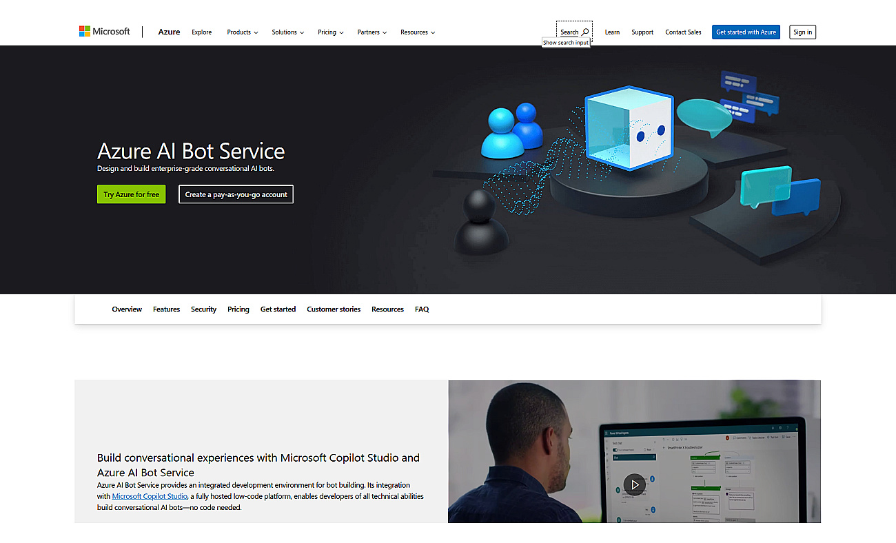Click the tagline about enterprise-grade conversational AI bots
The height and width of the screenshot is (543, 896).
[x=186, y=168]
